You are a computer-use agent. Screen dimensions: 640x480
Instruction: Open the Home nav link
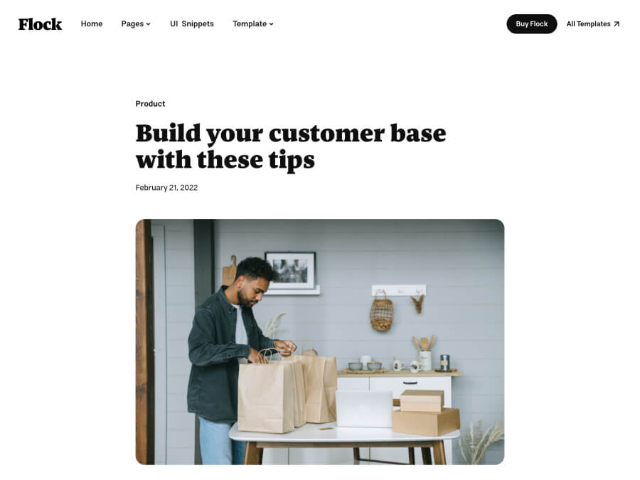[x=92, y=23]
